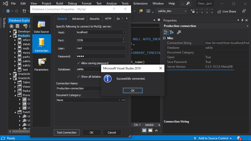Expand the Development connection node
This screenshot has width=251, height=141.
10,31
